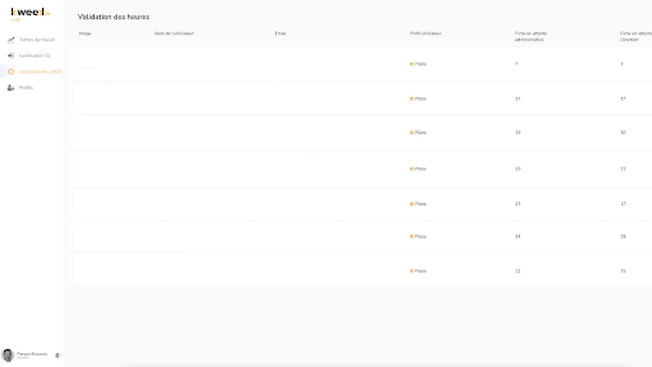This screenshot has height=367, width=652.
Task: Select the Temps de travail sidebar icon
Action: 11,39
